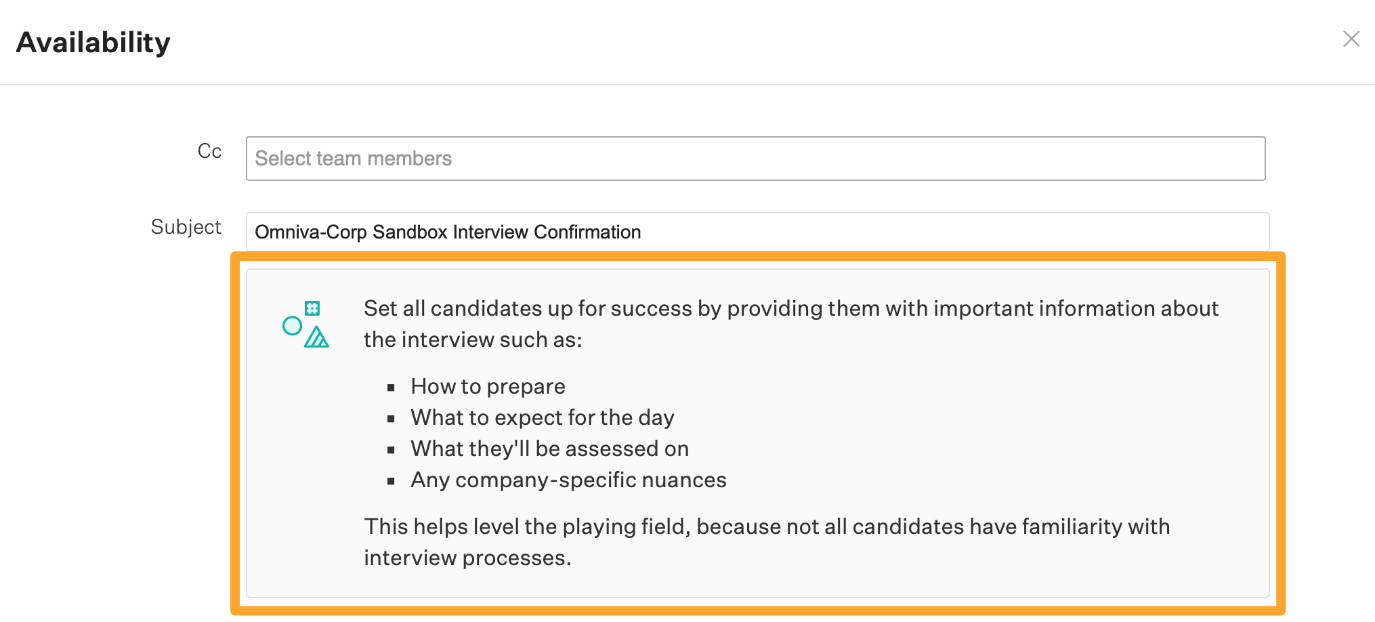Select the grid square icon in the logo cluster
The height and width of the screenshot is (622, 1375).
[x=312, y=308]
